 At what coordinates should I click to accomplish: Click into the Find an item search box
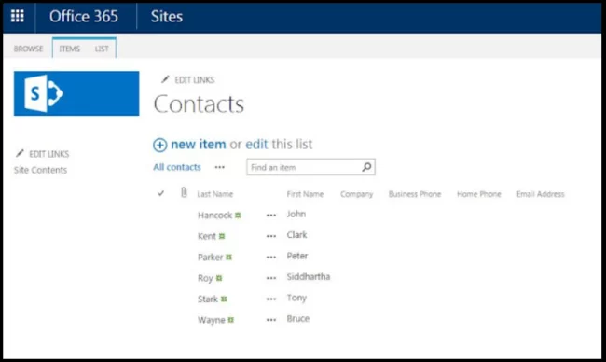[x=304, y=167]
